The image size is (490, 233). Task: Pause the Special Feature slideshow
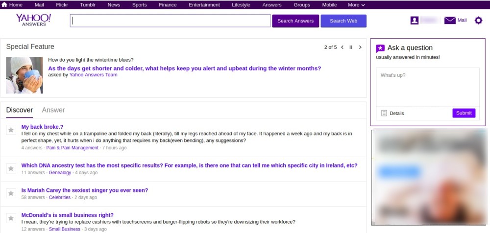point(351,47)
